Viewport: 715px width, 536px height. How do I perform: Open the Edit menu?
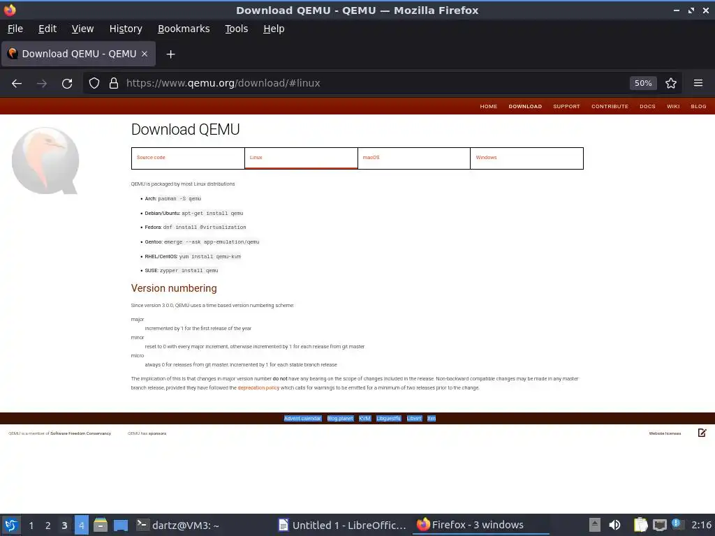47,29
